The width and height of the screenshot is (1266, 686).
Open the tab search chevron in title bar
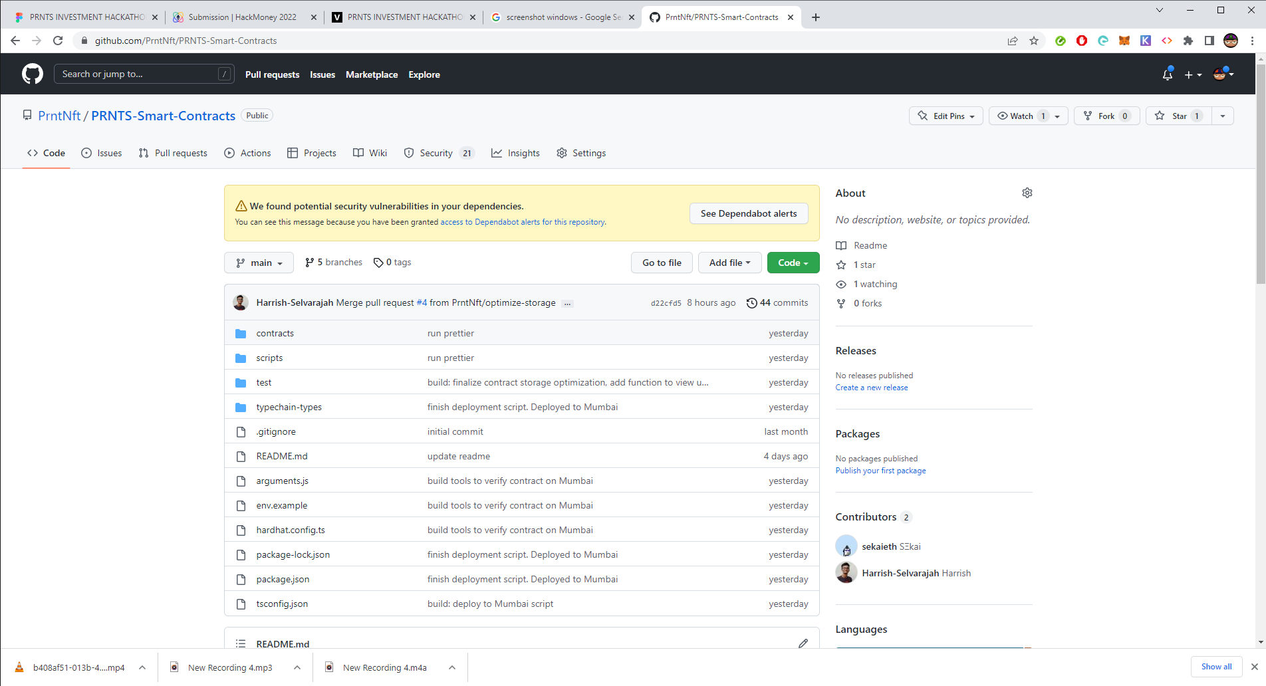(x=1160, y=10)
